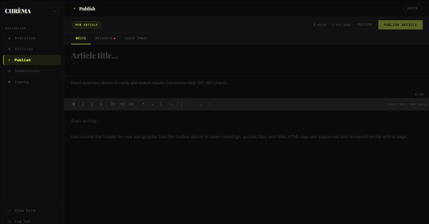
Task: Switch to the Write tab
Action: pyautogui.click(x=81, y=38)
